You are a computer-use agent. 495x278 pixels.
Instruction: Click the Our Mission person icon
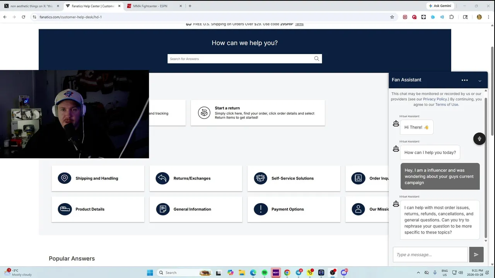click(x=358, y=209)
